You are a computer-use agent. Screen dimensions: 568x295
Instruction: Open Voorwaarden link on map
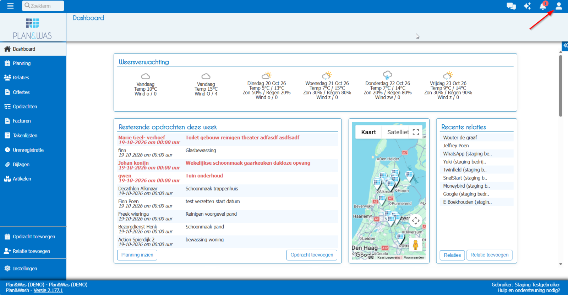coord(414,257)
